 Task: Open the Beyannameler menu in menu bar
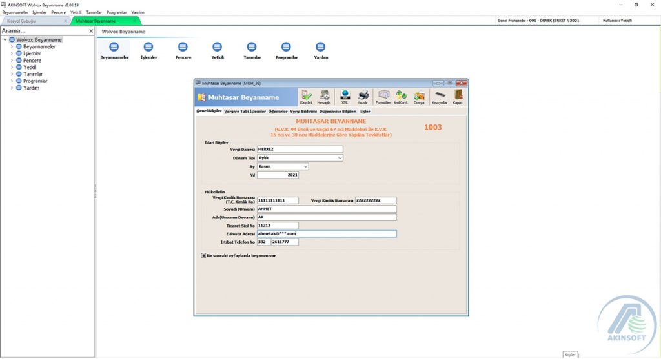[x=15, y=12]
